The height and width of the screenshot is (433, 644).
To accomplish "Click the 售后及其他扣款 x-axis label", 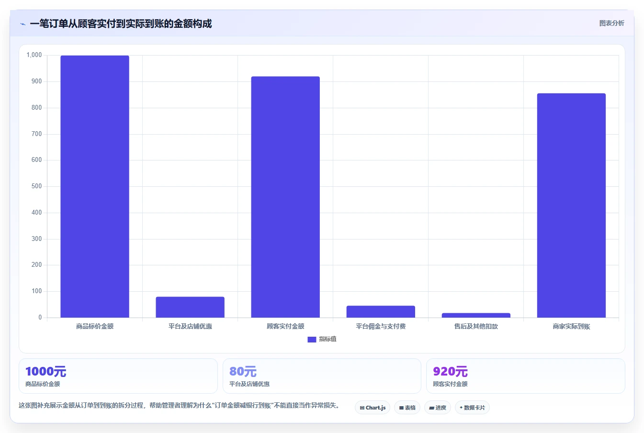I will [x=476, y=326].
